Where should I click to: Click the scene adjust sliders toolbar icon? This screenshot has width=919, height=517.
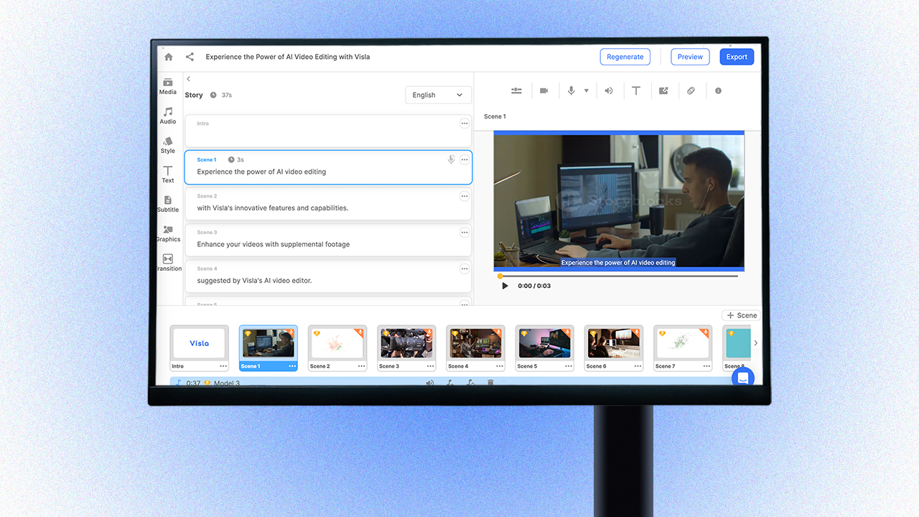point(516,90)
